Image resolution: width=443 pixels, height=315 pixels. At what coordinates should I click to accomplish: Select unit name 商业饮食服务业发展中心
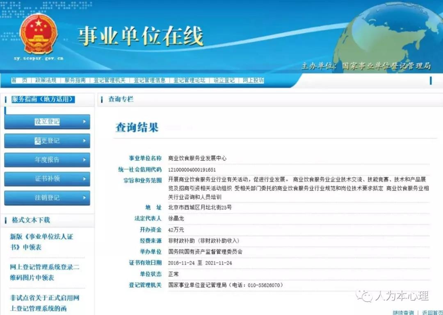coord(197,158)
